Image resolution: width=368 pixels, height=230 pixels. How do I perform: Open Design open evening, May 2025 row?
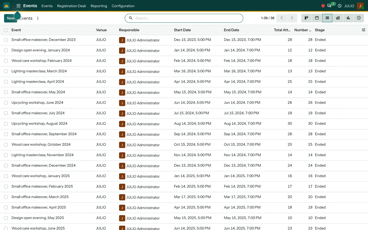pos(38,218)
